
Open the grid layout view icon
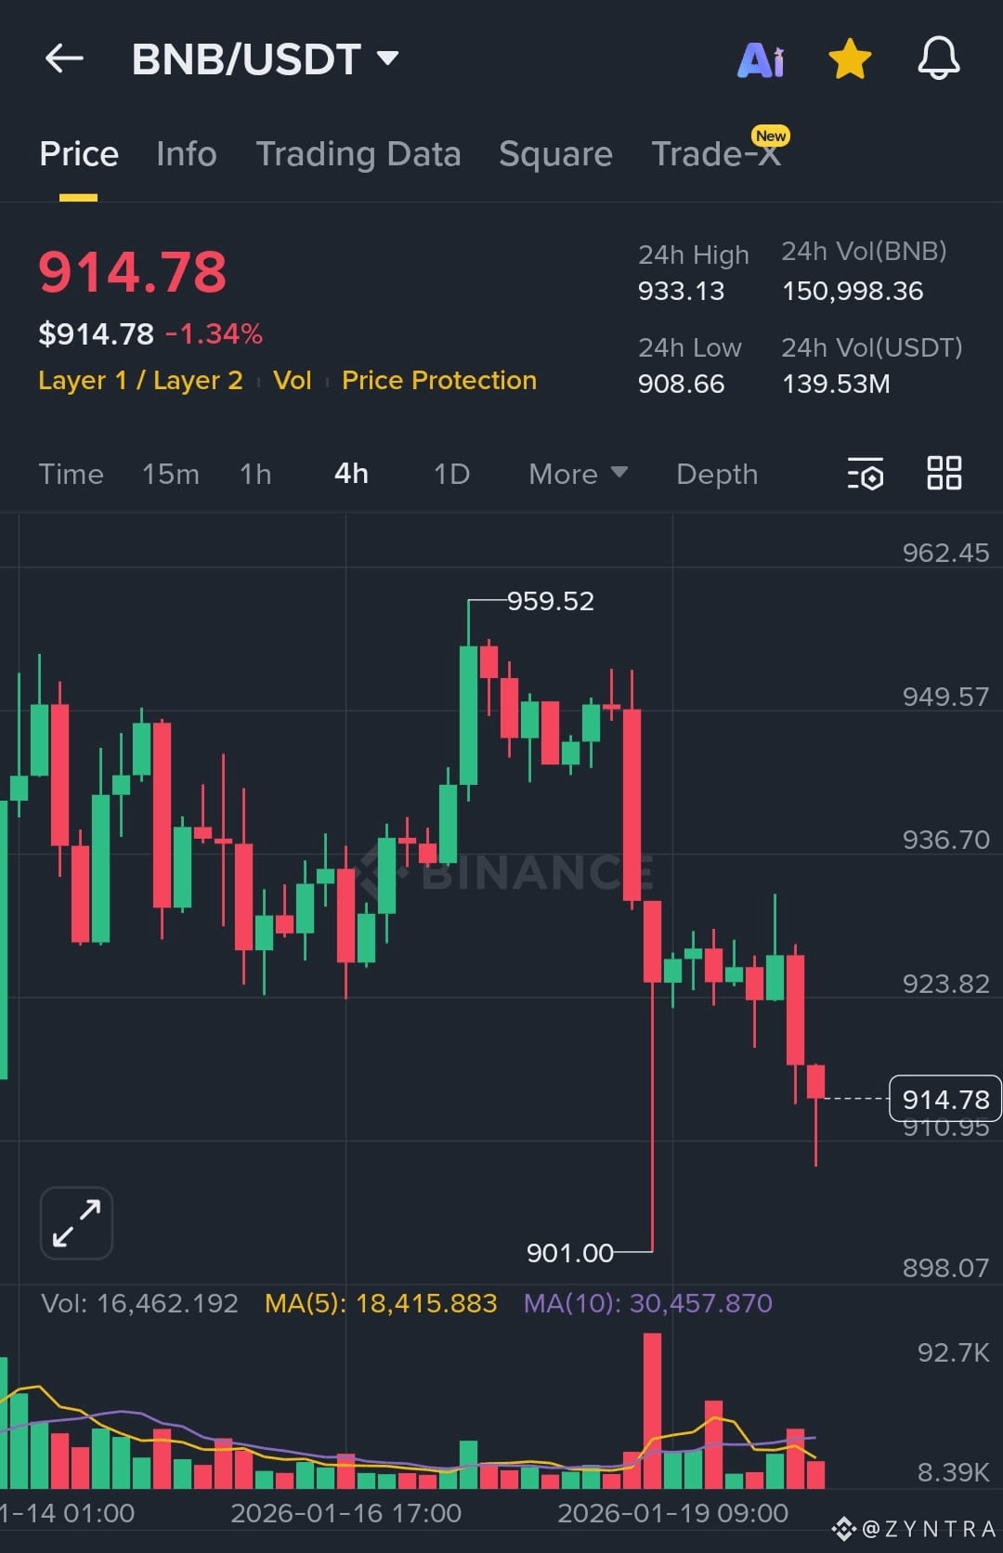click(x=944, y=474)
